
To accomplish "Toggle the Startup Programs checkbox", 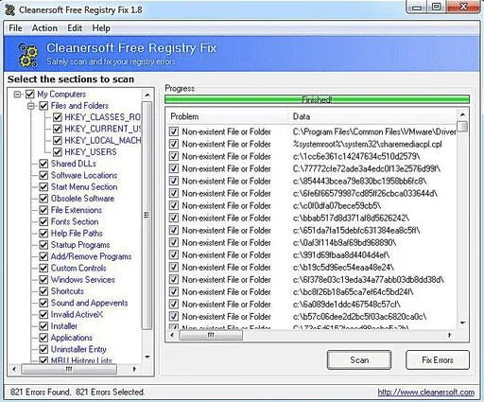I will point(43,245).
